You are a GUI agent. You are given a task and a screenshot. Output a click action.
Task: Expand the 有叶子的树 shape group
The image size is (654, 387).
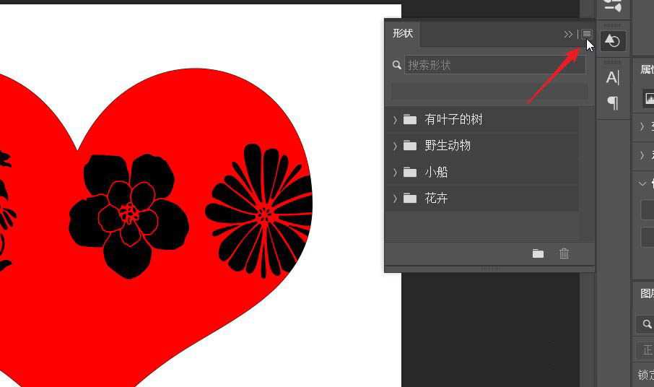coord(395,120)
